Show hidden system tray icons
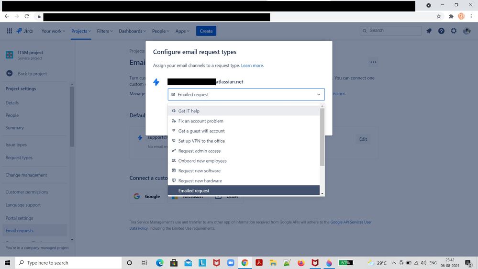Viewport: 478px width, 269px height. click(394, 263)
